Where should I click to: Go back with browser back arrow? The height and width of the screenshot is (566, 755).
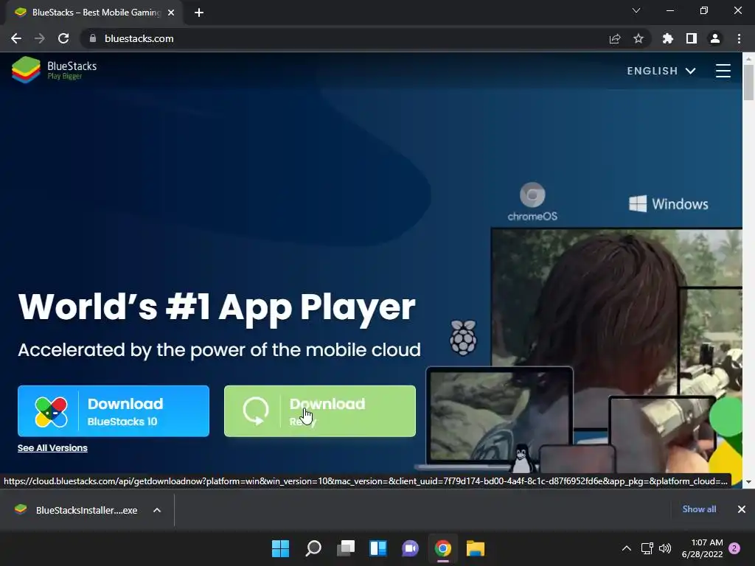[x=16, y=38]
